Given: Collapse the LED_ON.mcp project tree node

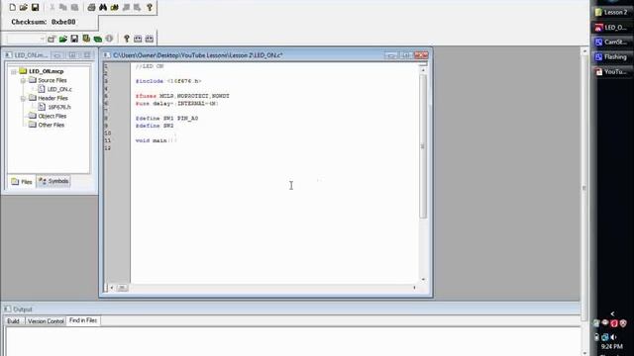Looking at the screenshot, I should 13,71.
